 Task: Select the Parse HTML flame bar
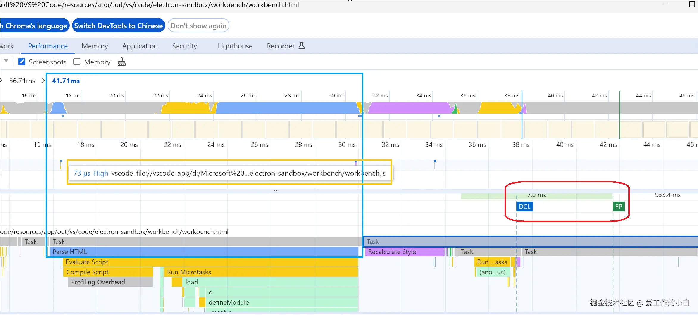[204, 252]
